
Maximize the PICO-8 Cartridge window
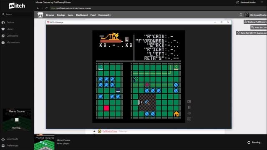coord(222,22)
